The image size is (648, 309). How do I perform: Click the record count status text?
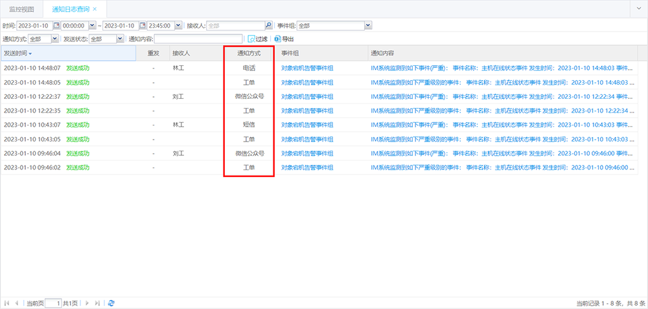pos(610,304)
